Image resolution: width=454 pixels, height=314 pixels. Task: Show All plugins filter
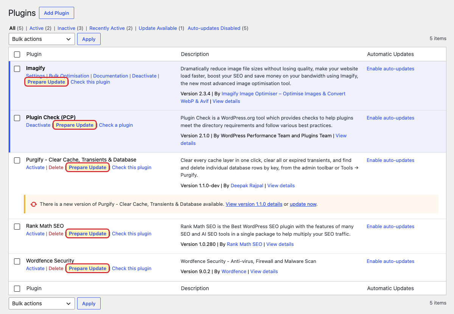pyautogui.click(x=12, y=28)
